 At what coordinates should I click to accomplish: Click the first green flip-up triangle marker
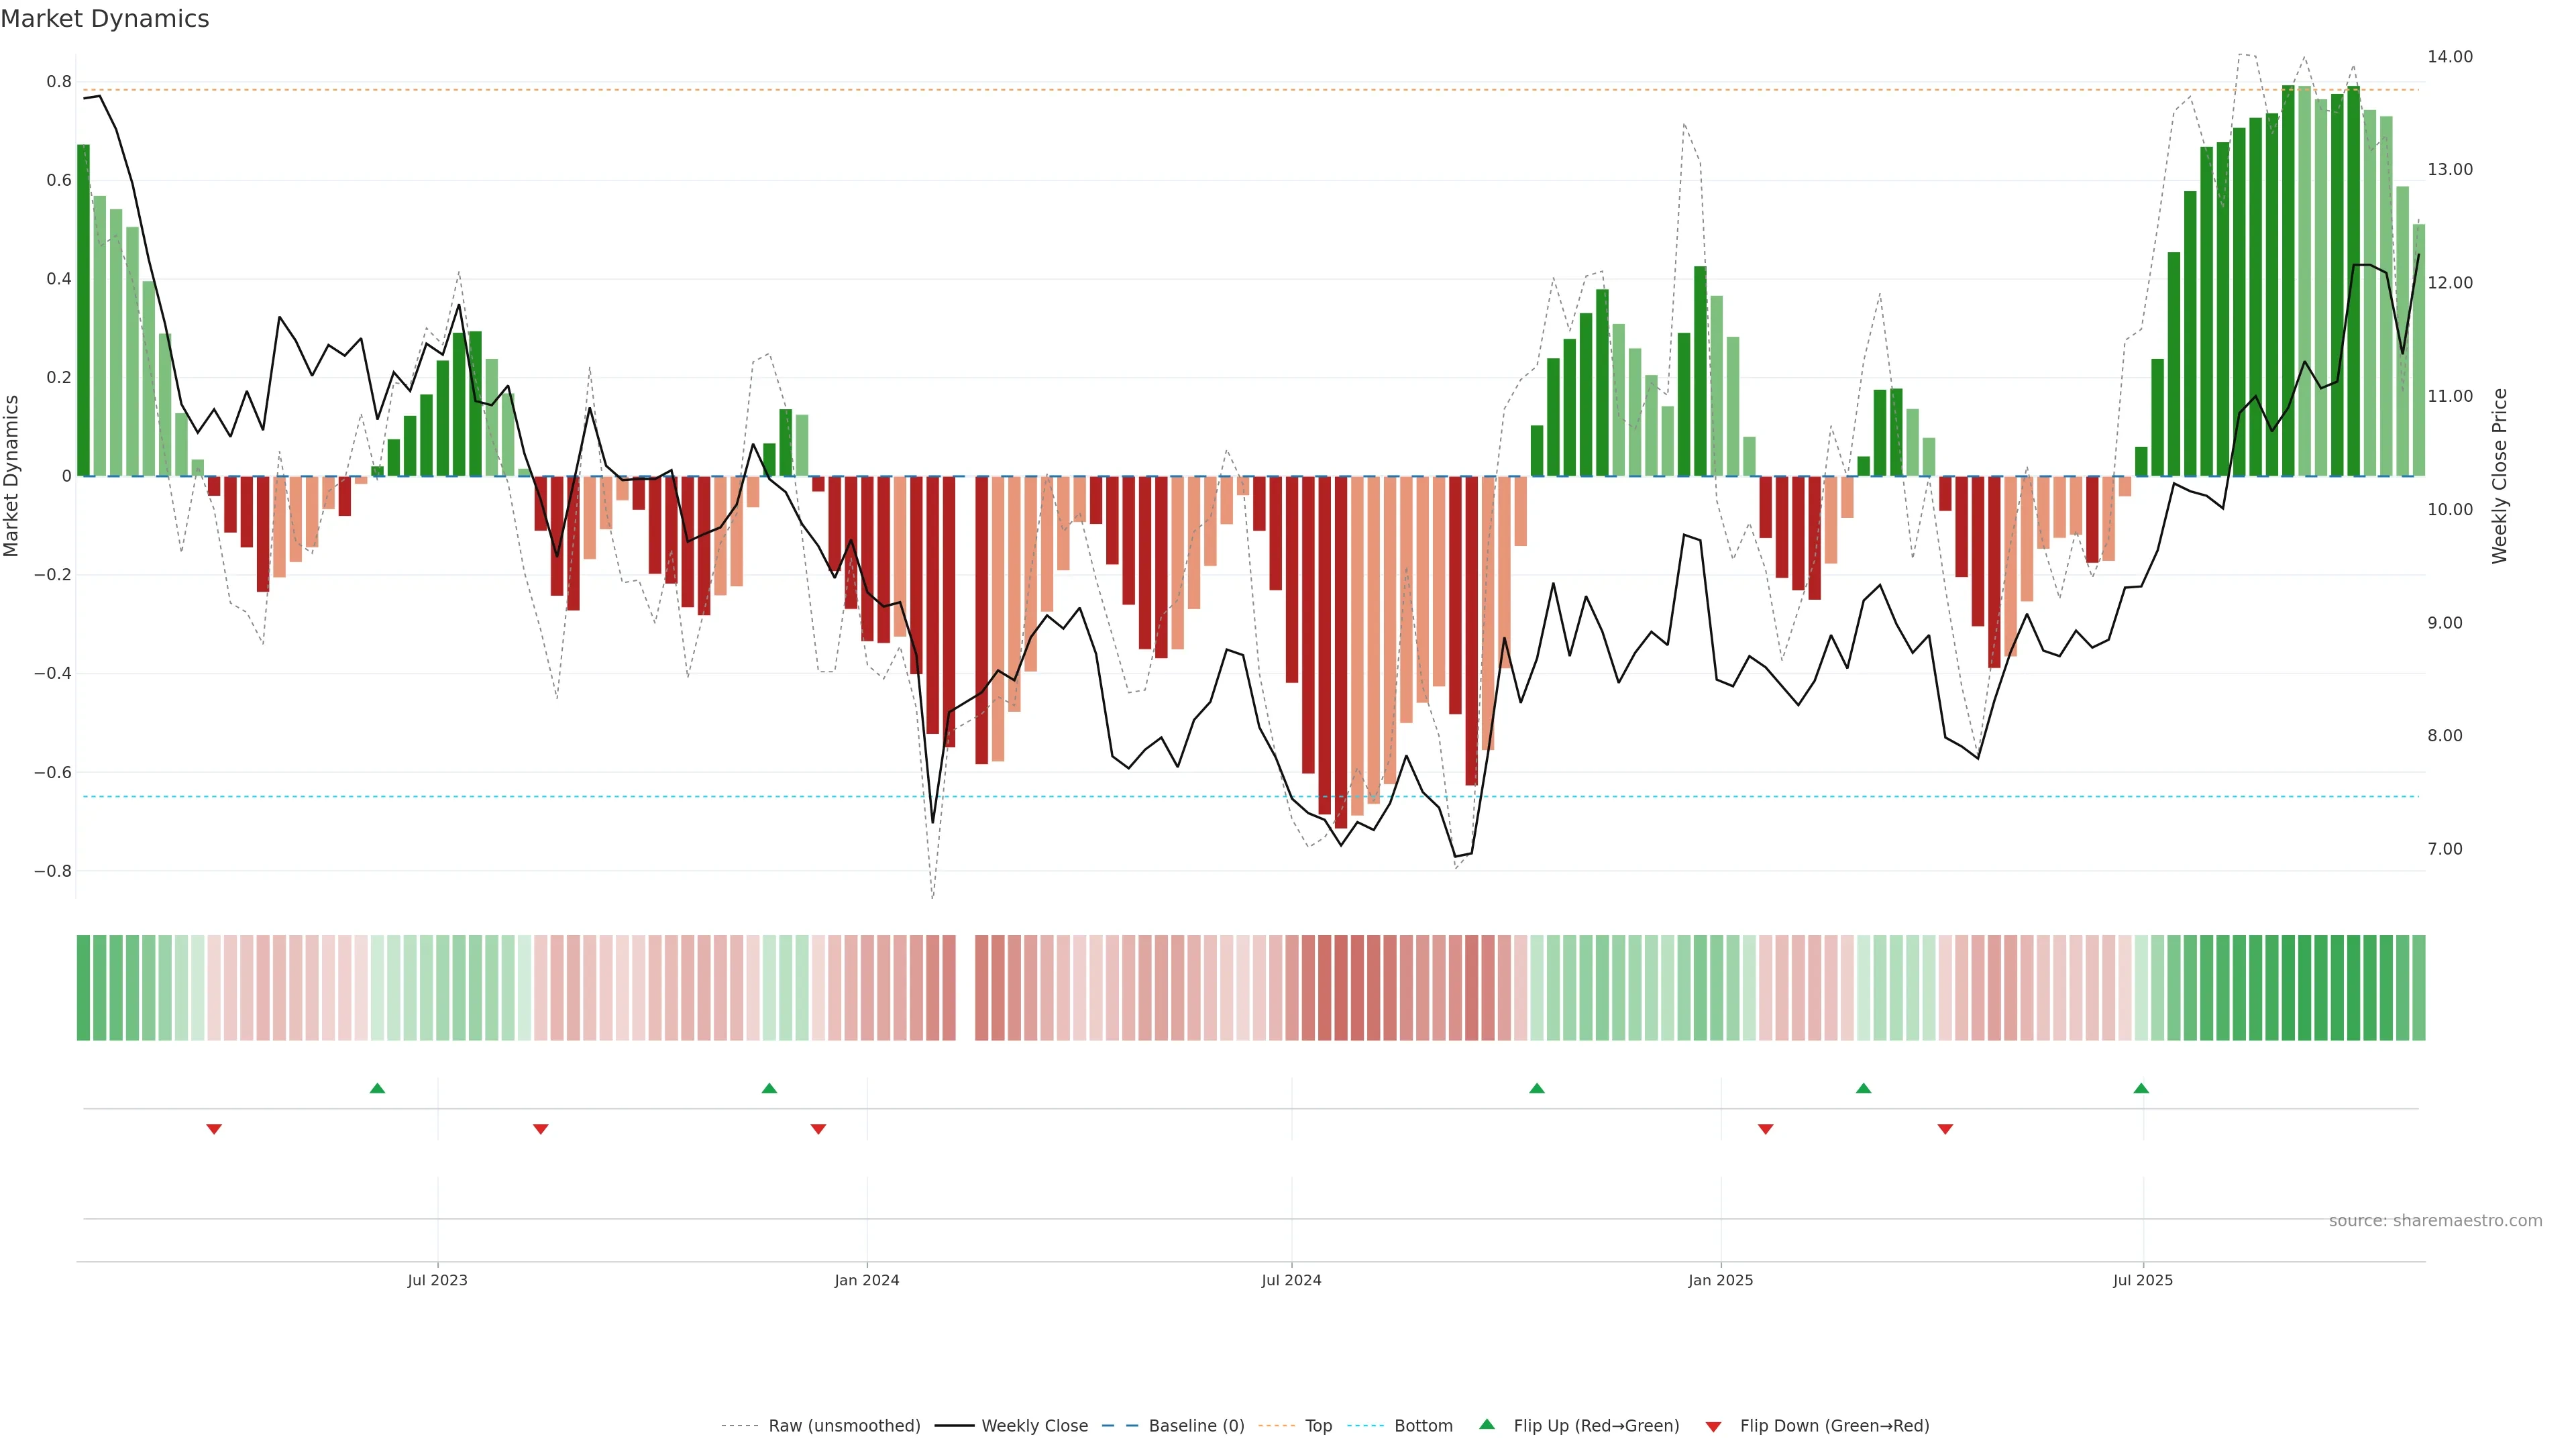(x=377, y=1088)
